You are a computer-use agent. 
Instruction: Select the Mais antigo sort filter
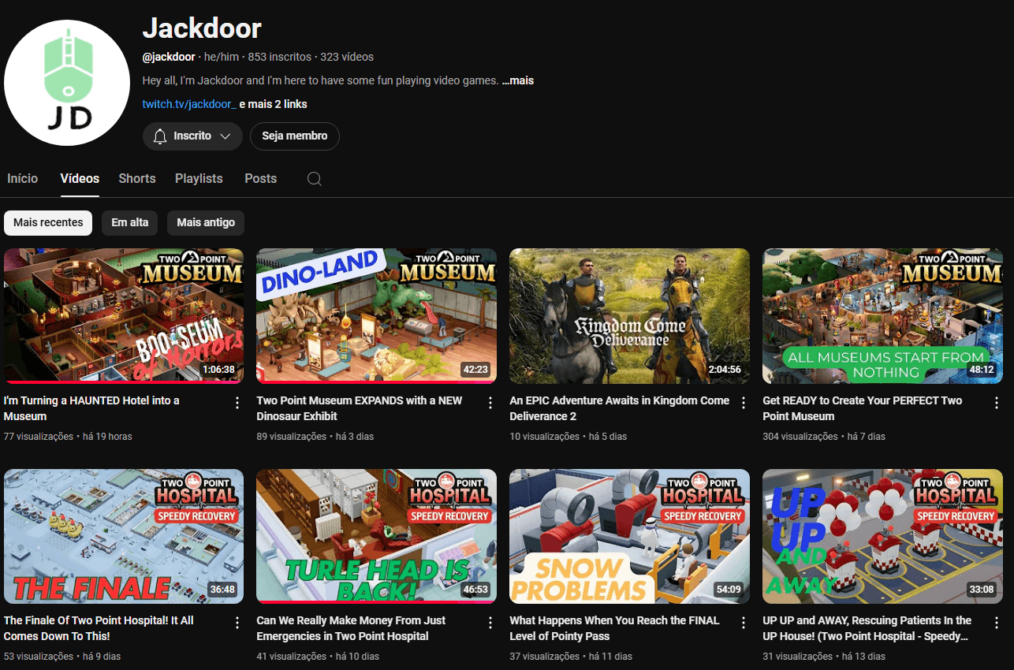coord(206,223)
